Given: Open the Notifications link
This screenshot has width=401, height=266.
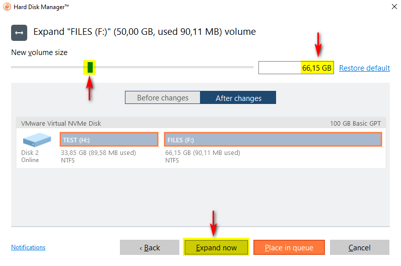Looking at the screenshot, I should pyautogui.click(x=28, y=247).
